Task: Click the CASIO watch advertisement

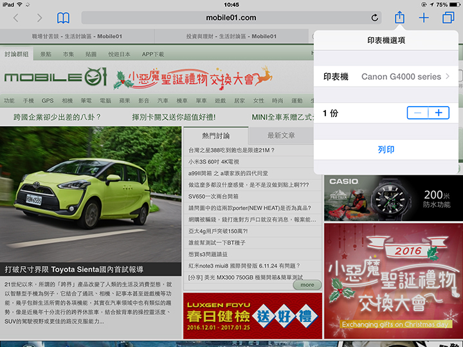Action: (394, 198)
